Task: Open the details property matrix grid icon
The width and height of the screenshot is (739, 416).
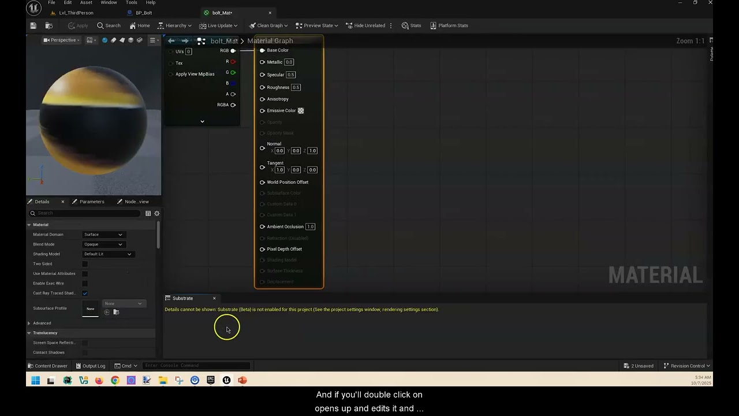Action: coord(148,213)
